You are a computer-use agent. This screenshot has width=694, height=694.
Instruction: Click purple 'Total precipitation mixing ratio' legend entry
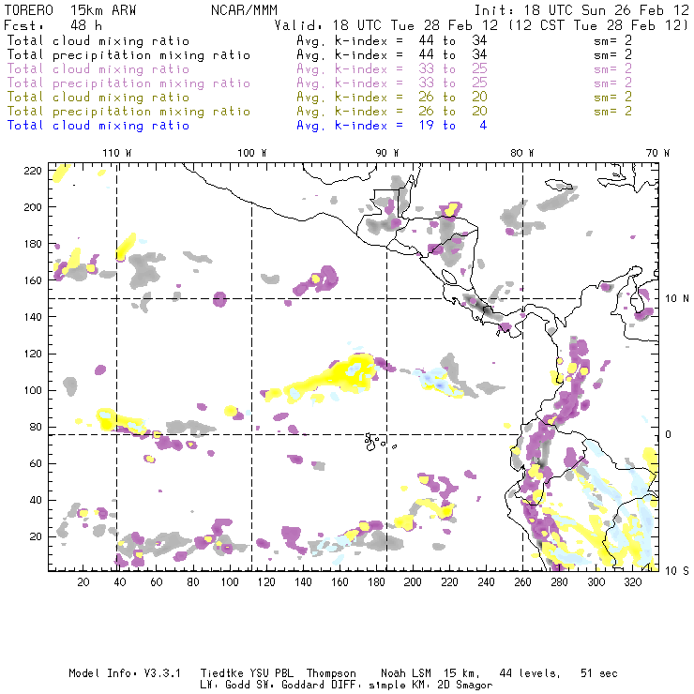coord(128,83)
